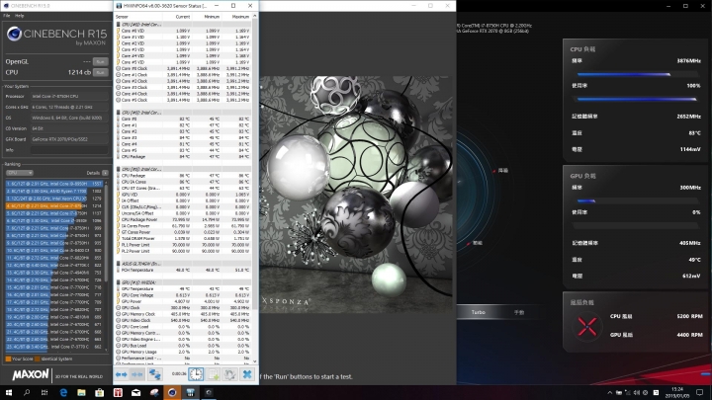The width and height of the screenshot is (712, 400).
Task: Open the Cinebench File menu
Action: [6, 16]
